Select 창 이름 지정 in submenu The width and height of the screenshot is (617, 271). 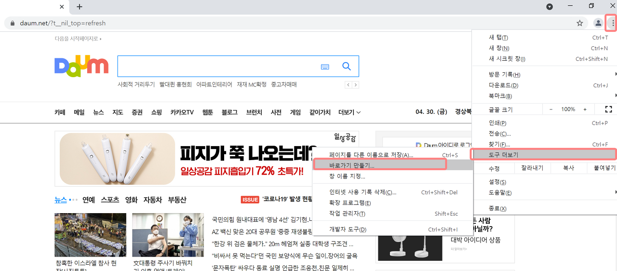[393, 176]
